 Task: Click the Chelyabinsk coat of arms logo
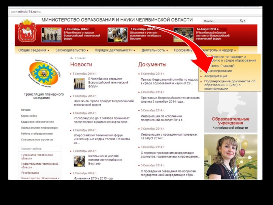[x=27, y=31]
